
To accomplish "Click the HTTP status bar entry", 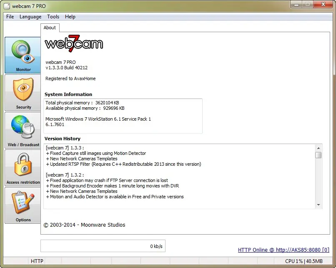I will click(x=37, y=261).
